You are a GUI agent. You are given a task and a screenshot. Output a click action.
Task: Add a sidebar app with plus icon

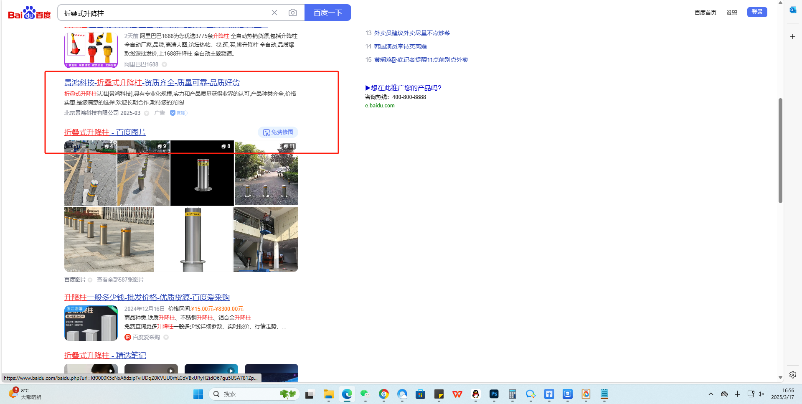pyautogui.click(x=792, y=37)
